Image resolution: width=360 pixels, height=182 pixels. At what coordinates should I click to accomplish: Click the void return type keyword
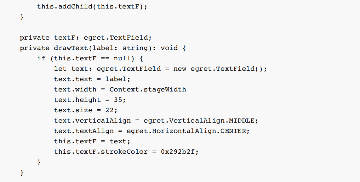click(x=169, y=48)
